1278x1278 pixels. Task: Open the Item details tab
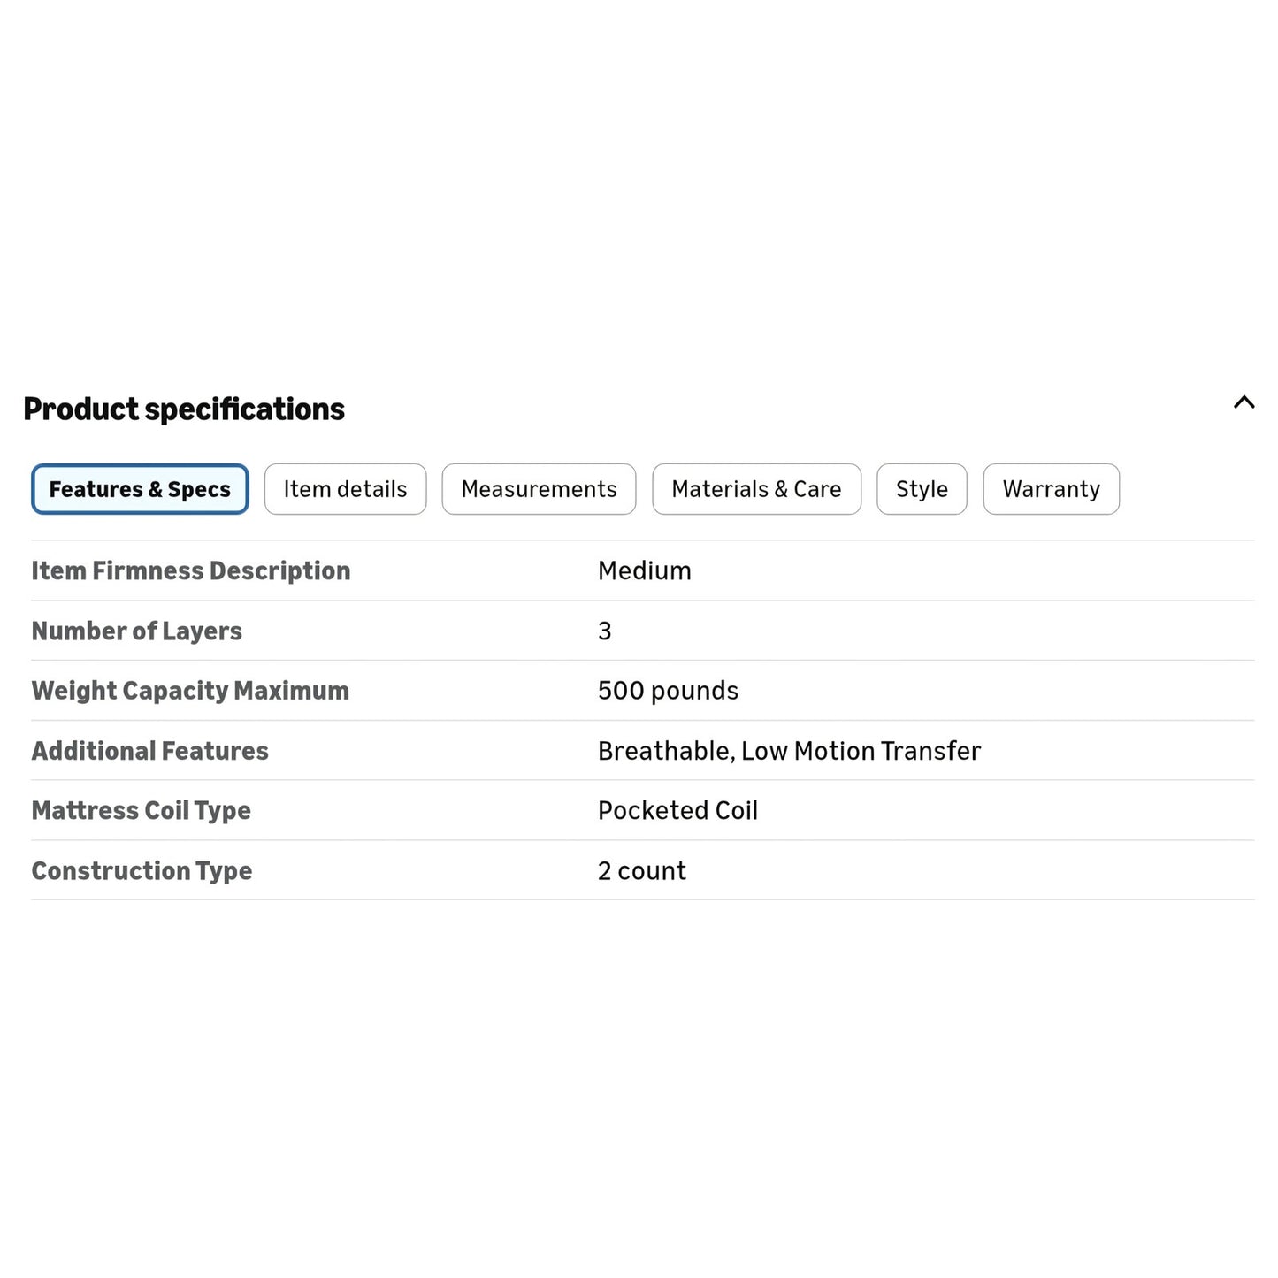345,489
